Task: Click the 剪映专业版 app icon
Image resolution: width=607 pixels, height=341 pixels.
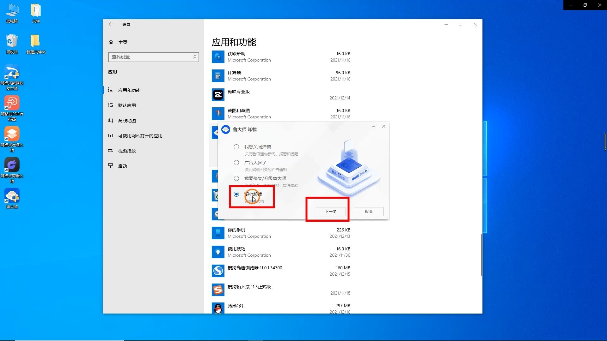Action: [218, 95]
